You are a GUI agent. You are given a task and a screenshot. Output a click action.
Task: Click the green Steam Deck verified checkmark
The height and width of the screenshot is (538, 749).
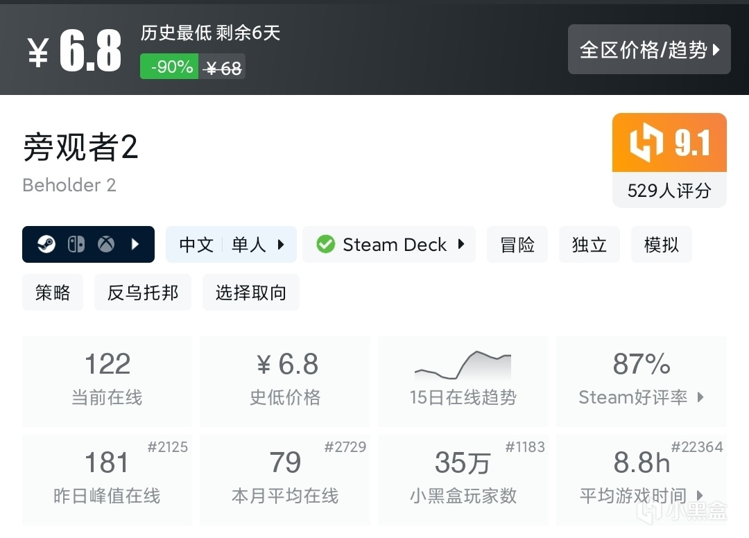tap(325, 244)
